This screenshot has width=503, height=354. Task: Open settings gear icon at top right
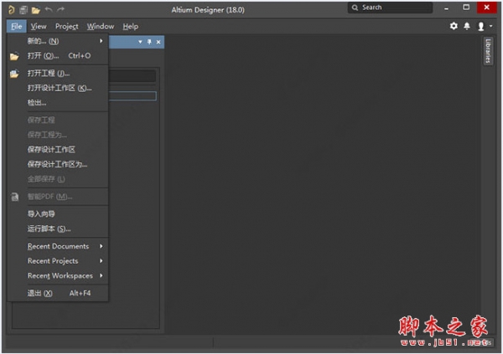[x=454, y=26]
